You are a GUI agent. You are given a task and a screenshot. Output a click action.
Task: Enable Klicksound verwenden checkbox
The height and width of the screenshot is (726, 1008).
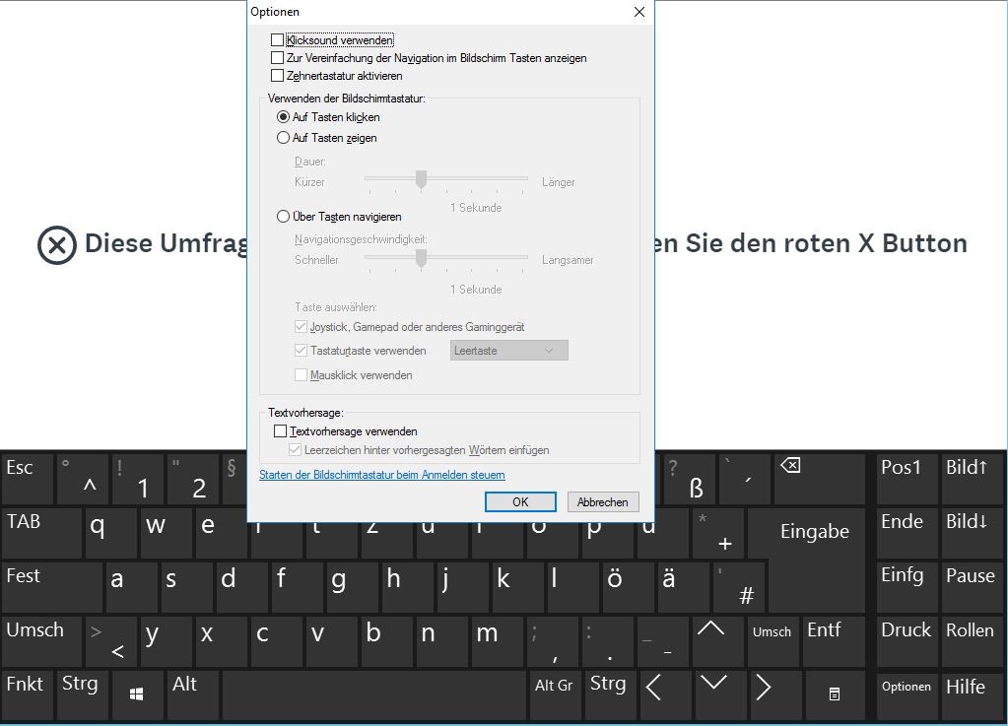pos(277,39)
